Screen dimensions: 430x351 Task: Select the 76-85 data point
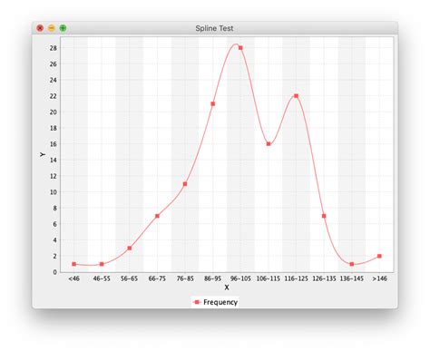(x=185, y=184)
